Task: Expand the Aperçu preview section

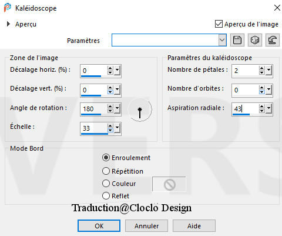Action: pos(8,24)
